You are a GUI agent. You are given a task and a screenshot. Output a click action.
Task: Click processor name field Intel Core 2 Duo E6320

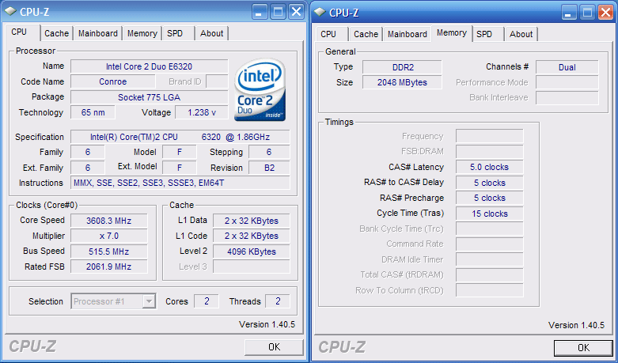pyautogui.click(x=149, y=66)
